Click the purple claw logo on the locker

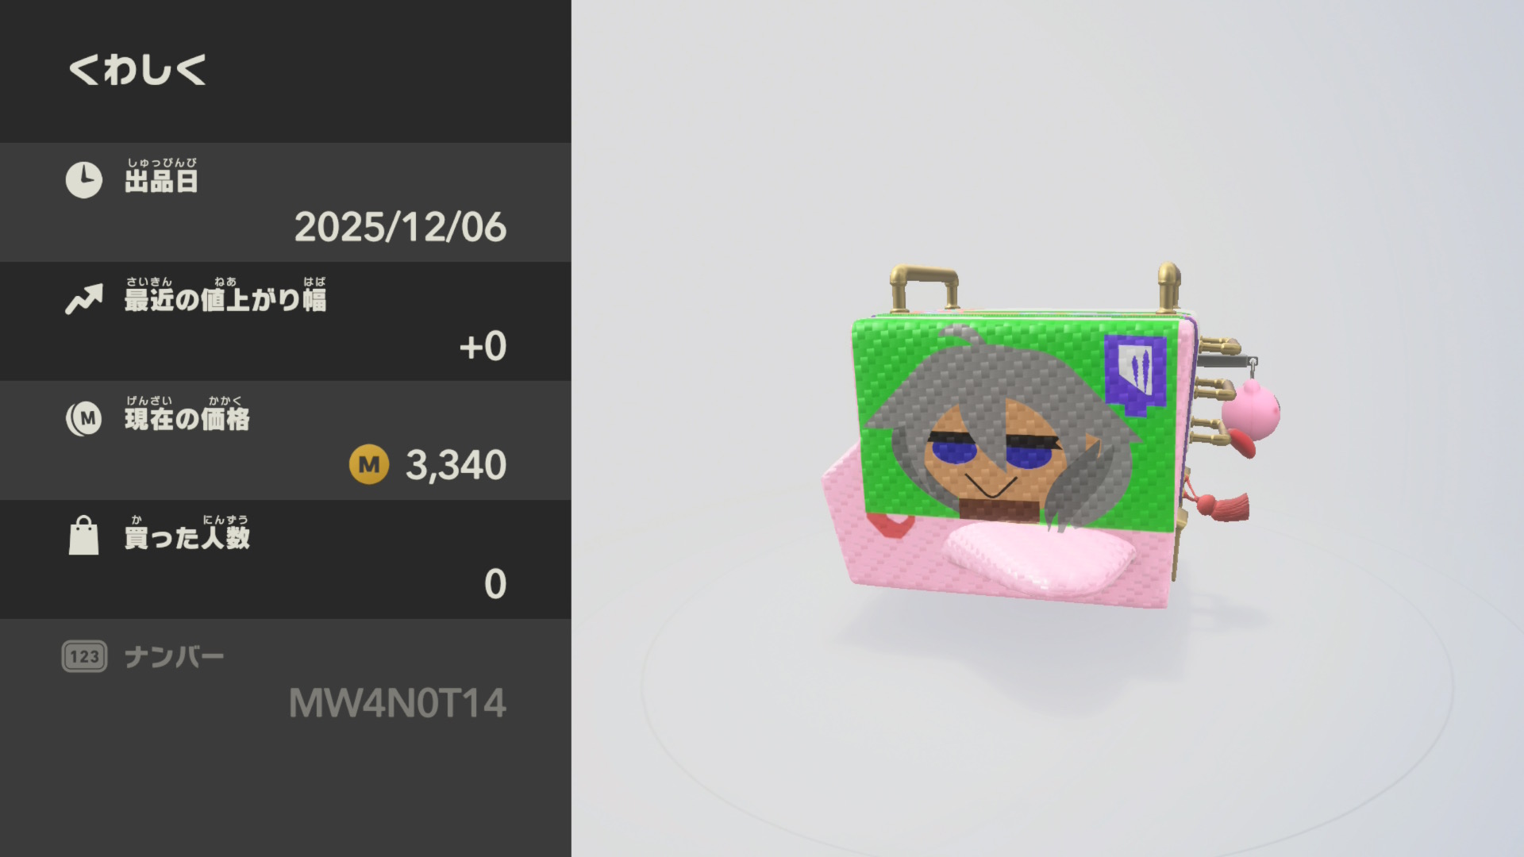(1135, 370)
